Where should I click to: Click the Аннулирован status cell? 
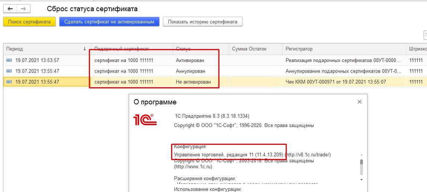[x=201, y=71]
